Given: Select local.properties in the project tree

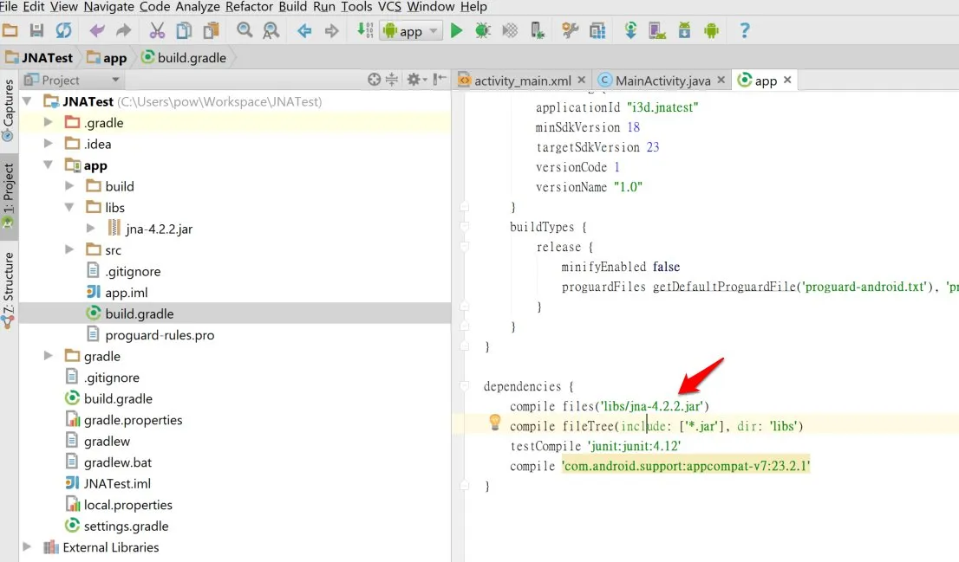Looking at the screenshot, I should [x=127, y=505].
